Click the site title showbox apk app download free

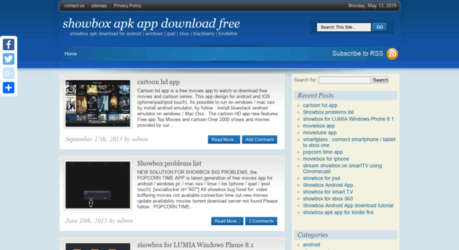[x=151, y=24]
